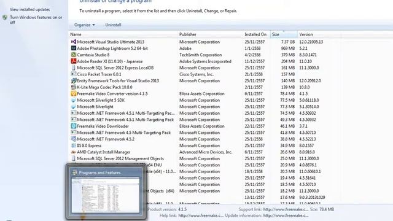This screenshot has width=393, height=221.
Task: Click the .NET Framework 4.5 Multi-Targeting Pack icon
Action: pos(74,133)
